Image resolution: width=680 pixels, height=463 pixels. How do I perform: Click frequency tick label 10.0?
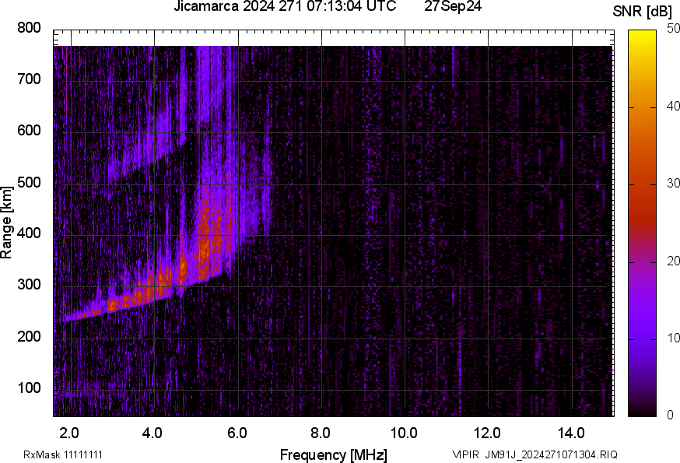pyautogui.click(x=404, y=433)
